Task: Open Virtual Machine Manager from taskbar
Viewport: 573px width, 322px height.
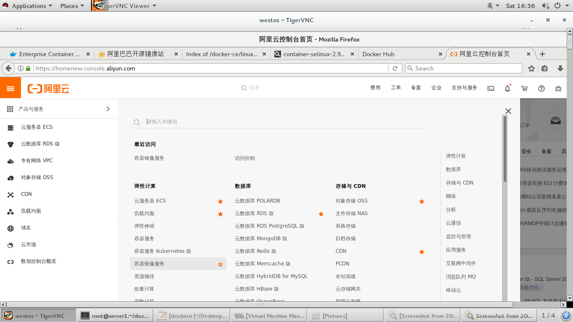Action: (x=268, y=316)
